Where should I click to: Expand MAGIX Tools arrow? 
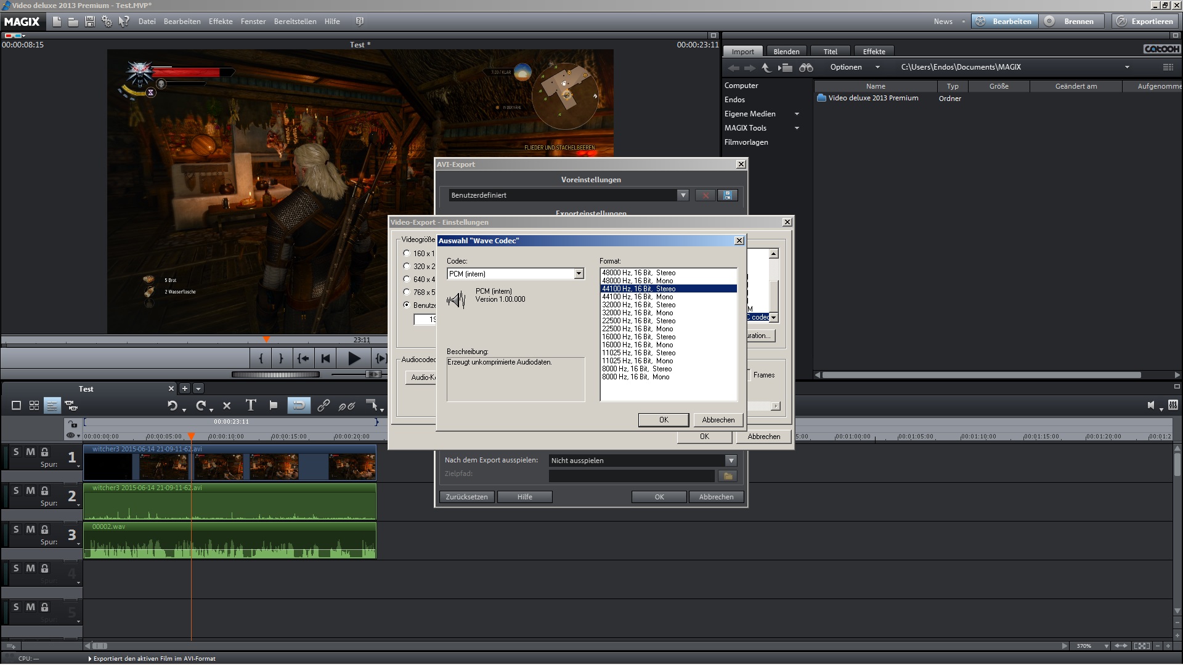(x=797, y=128)
